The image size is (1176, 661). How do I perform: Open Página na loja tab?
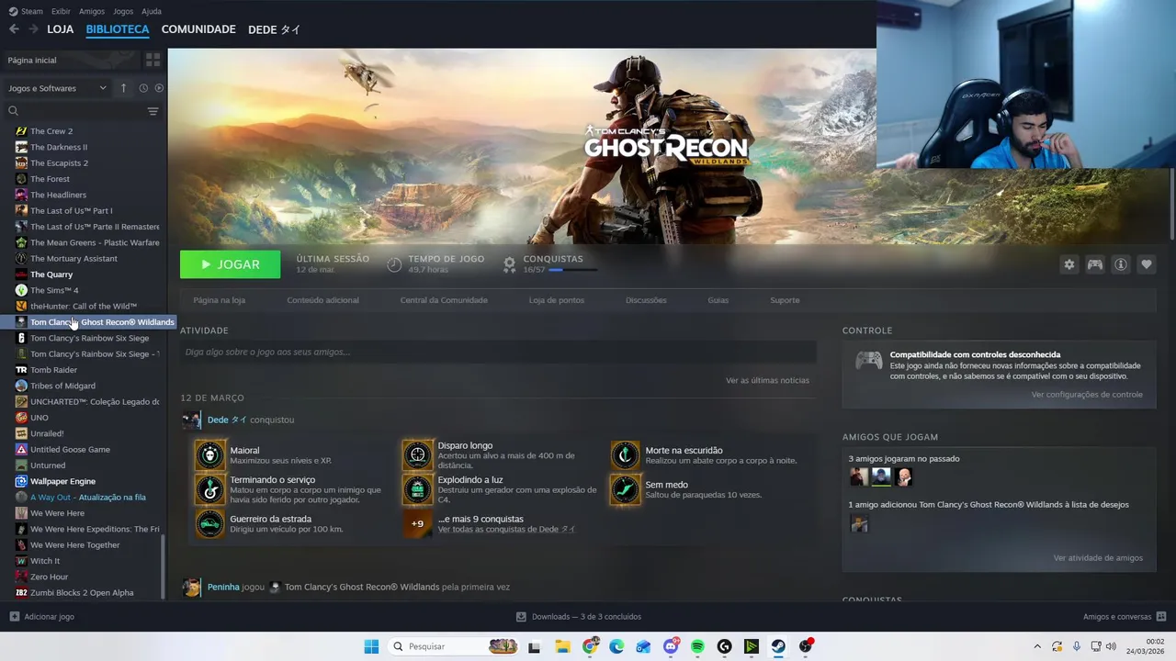click(219, 300)
